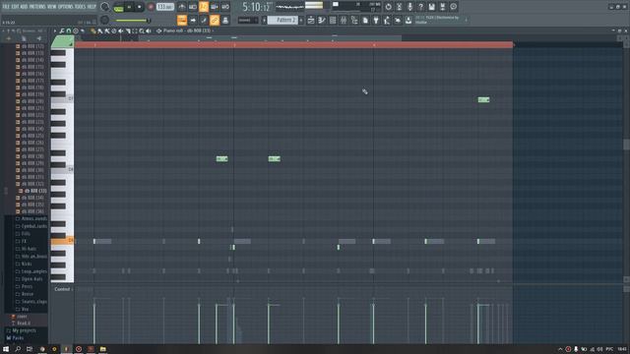Click the save project floppy icon
This screenshot has height=354, width=630.
[x=431, y=7]
